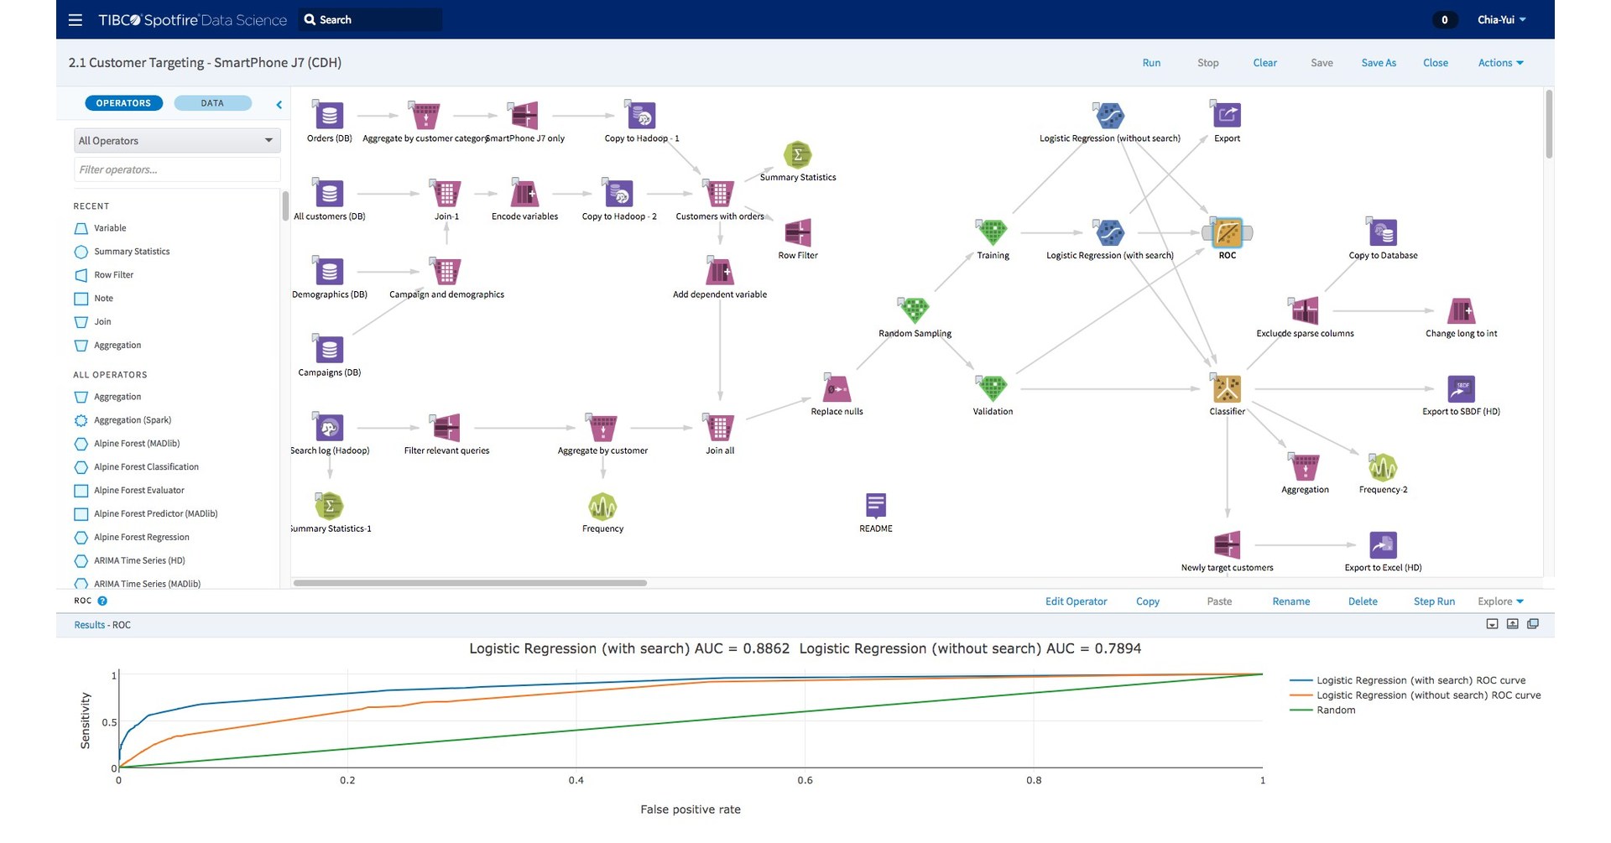Select Copy to Database node

1383,232
